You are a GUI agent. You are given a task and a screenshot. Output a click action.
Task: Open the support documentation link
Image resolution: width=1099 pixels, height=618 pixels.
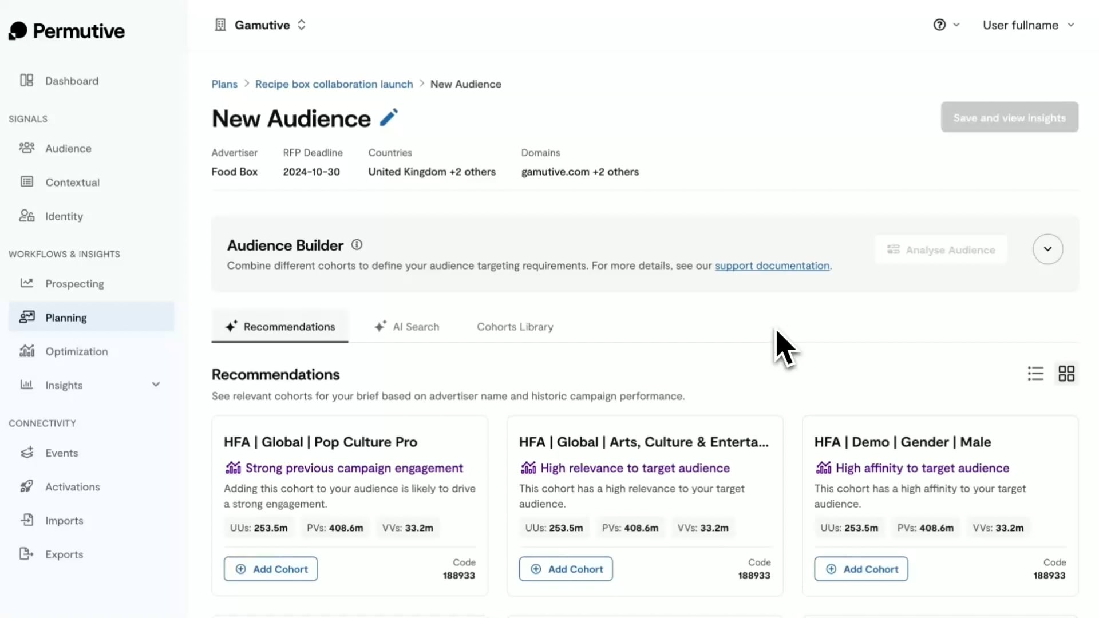[772, 266]
